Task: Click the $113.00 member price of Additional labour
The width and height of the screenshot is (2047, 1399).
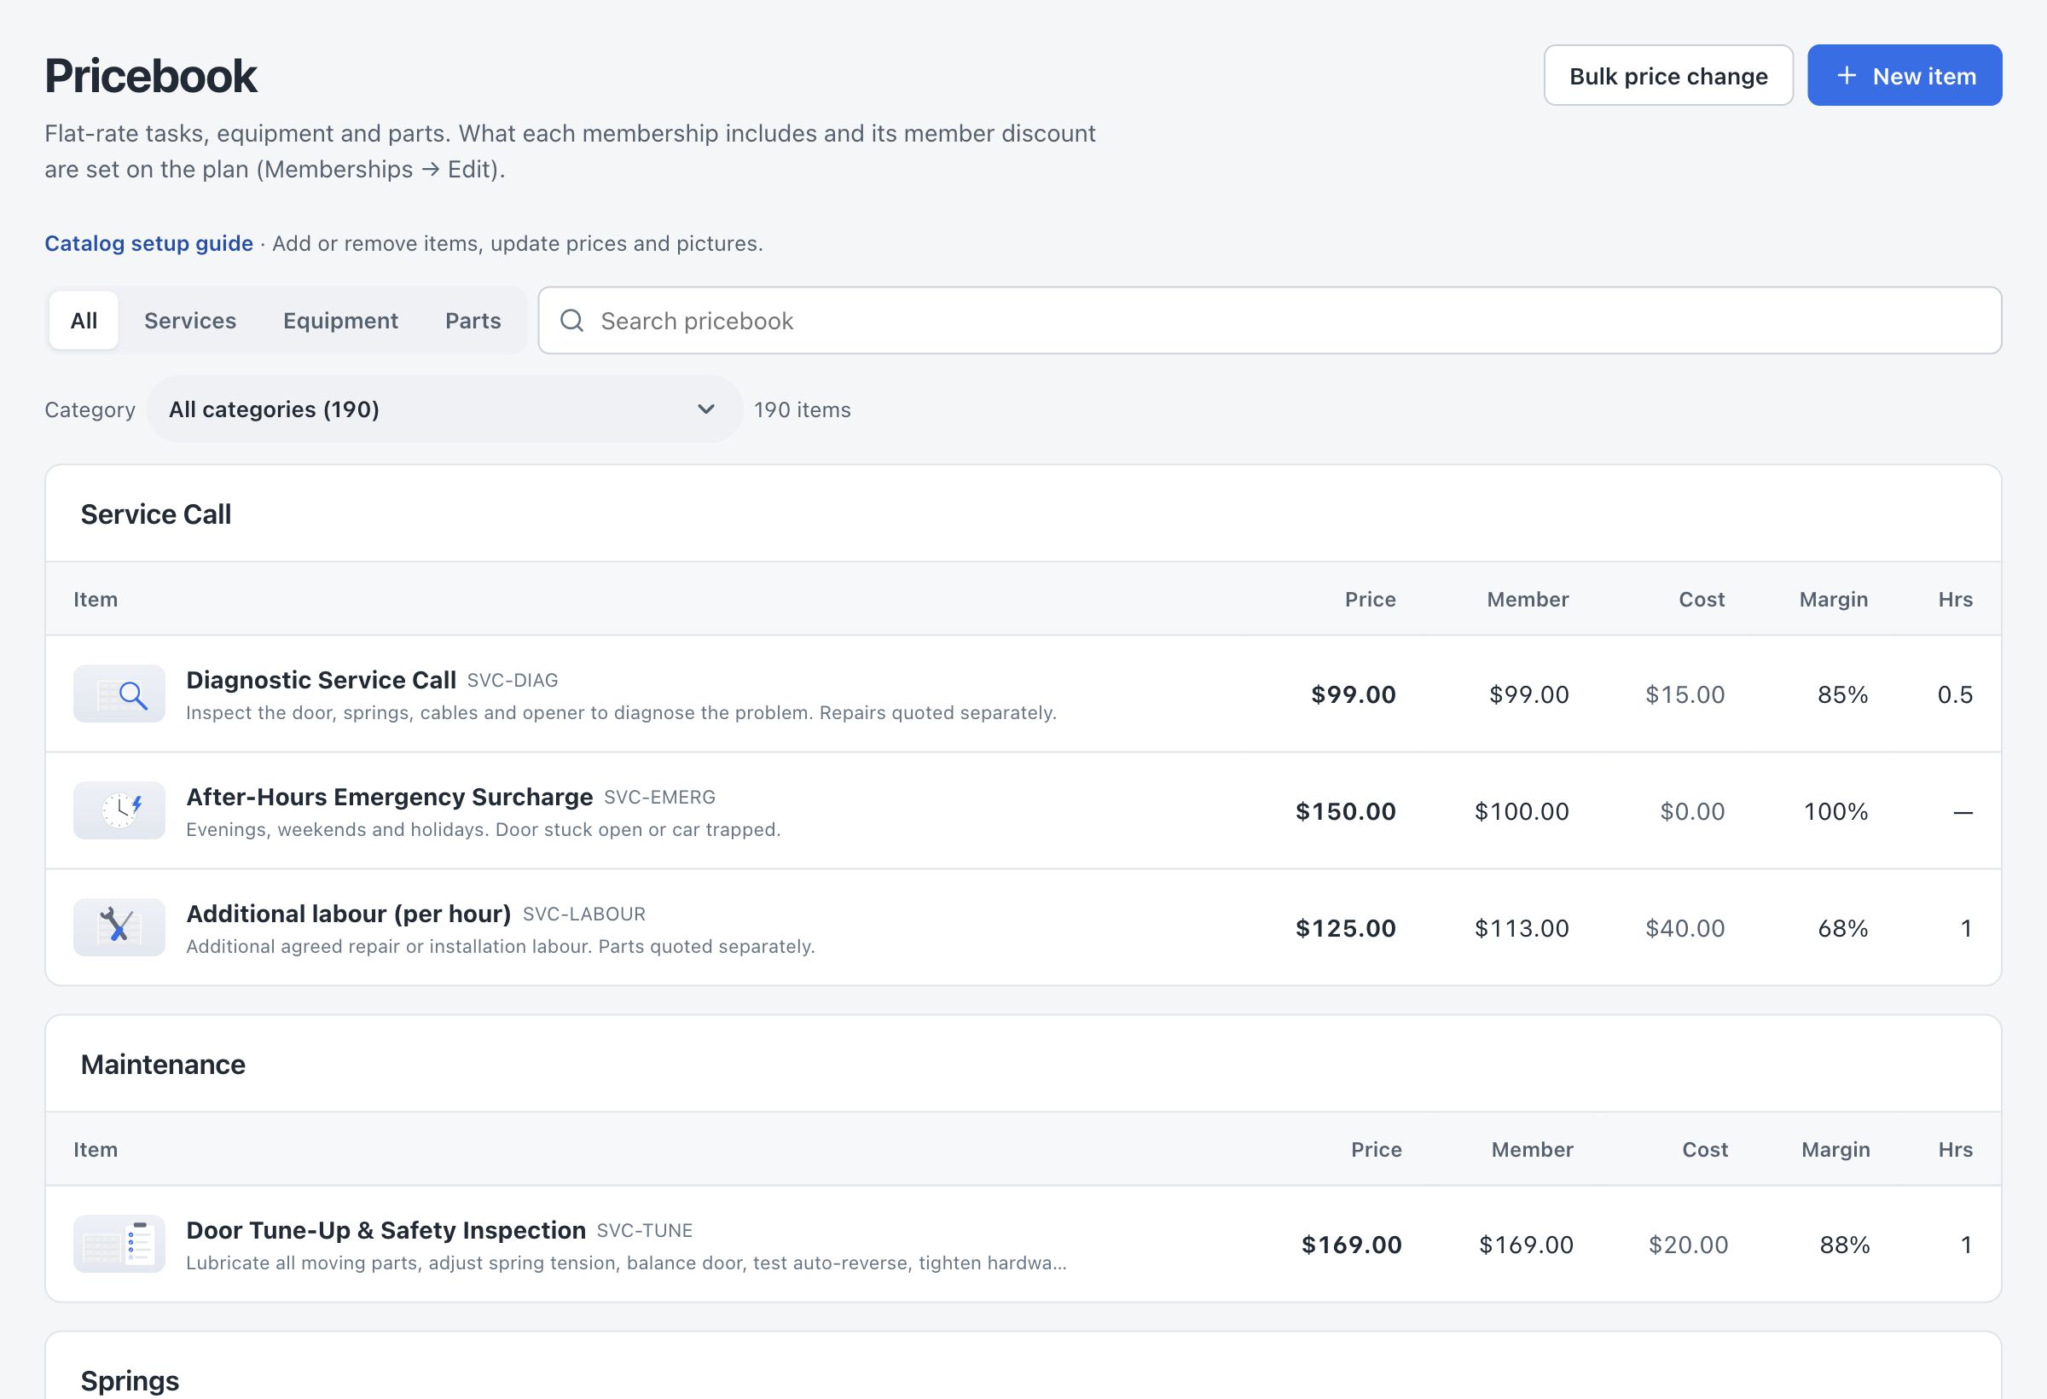Action: pos(1521,927)
